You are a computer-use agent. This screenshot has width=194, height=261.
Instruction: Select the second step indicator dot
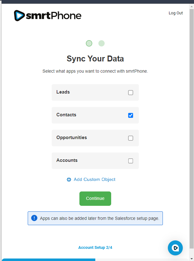102,43
